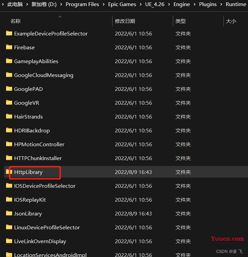Image resolution: width=248 pixels, height=257 pixels.
Task: Click the IOSReplayKit folder icon
Action: 9,200
